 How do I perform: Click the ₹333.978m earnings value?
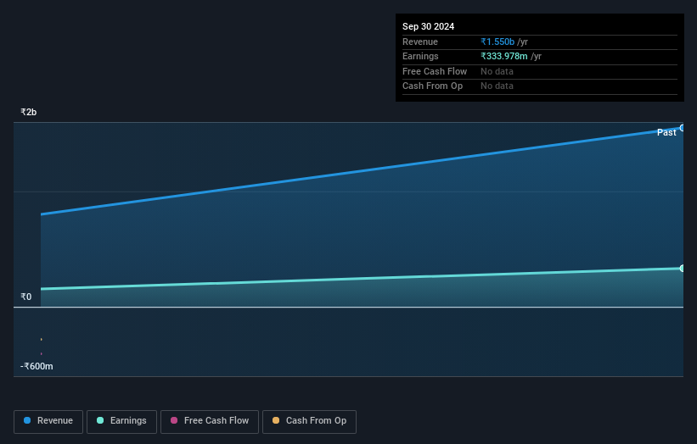[x=504, y=56]
